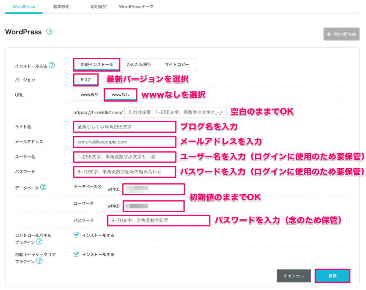The image size is (366, 290).
Task: Click the 保存 button
Action: click(332, 276)
